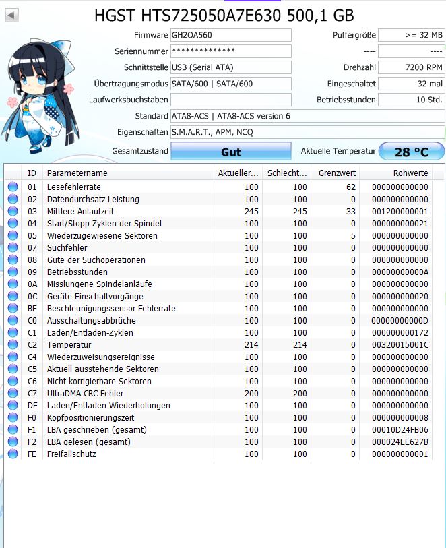Screen dimensions: 446x548
Task: Click the Betriebsstunden value 10 Std.
Action: coord(412,100)
